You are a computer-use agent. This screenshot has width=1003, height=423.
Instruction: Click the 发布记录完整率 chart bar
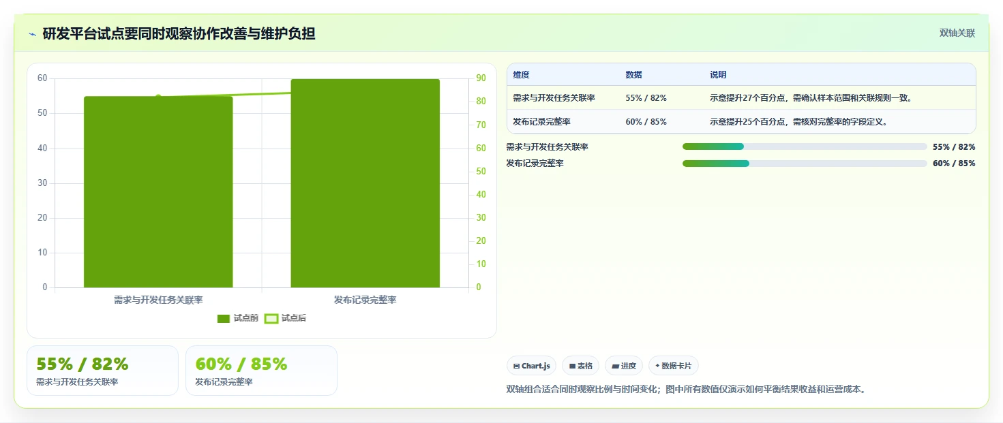tap(365, 183)
